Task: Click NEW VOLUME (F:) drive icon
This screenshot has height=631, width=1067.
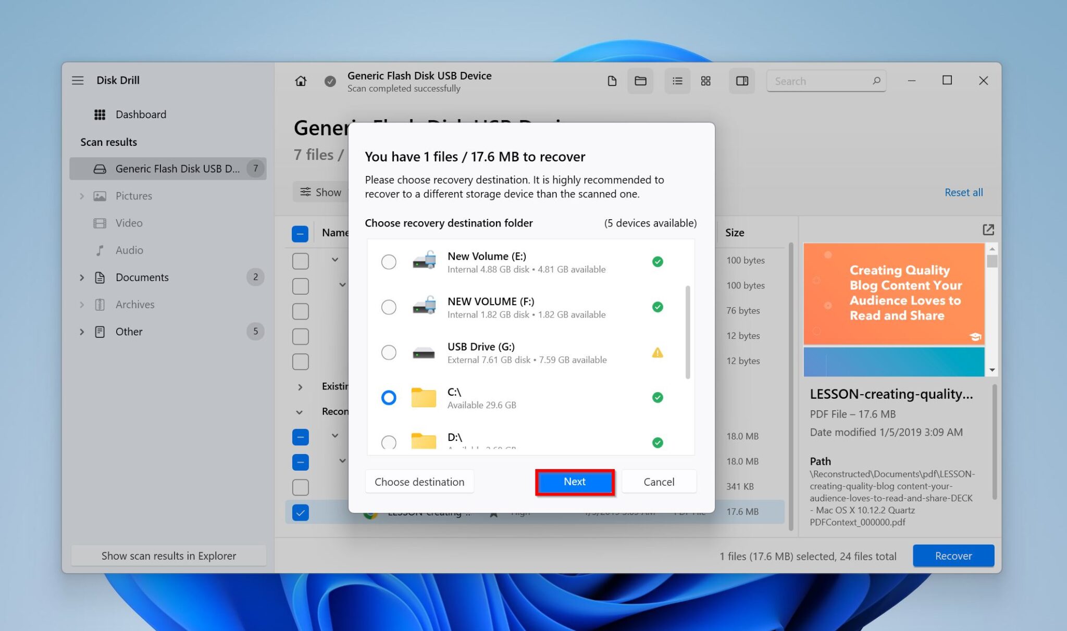Action: (424, 306)
